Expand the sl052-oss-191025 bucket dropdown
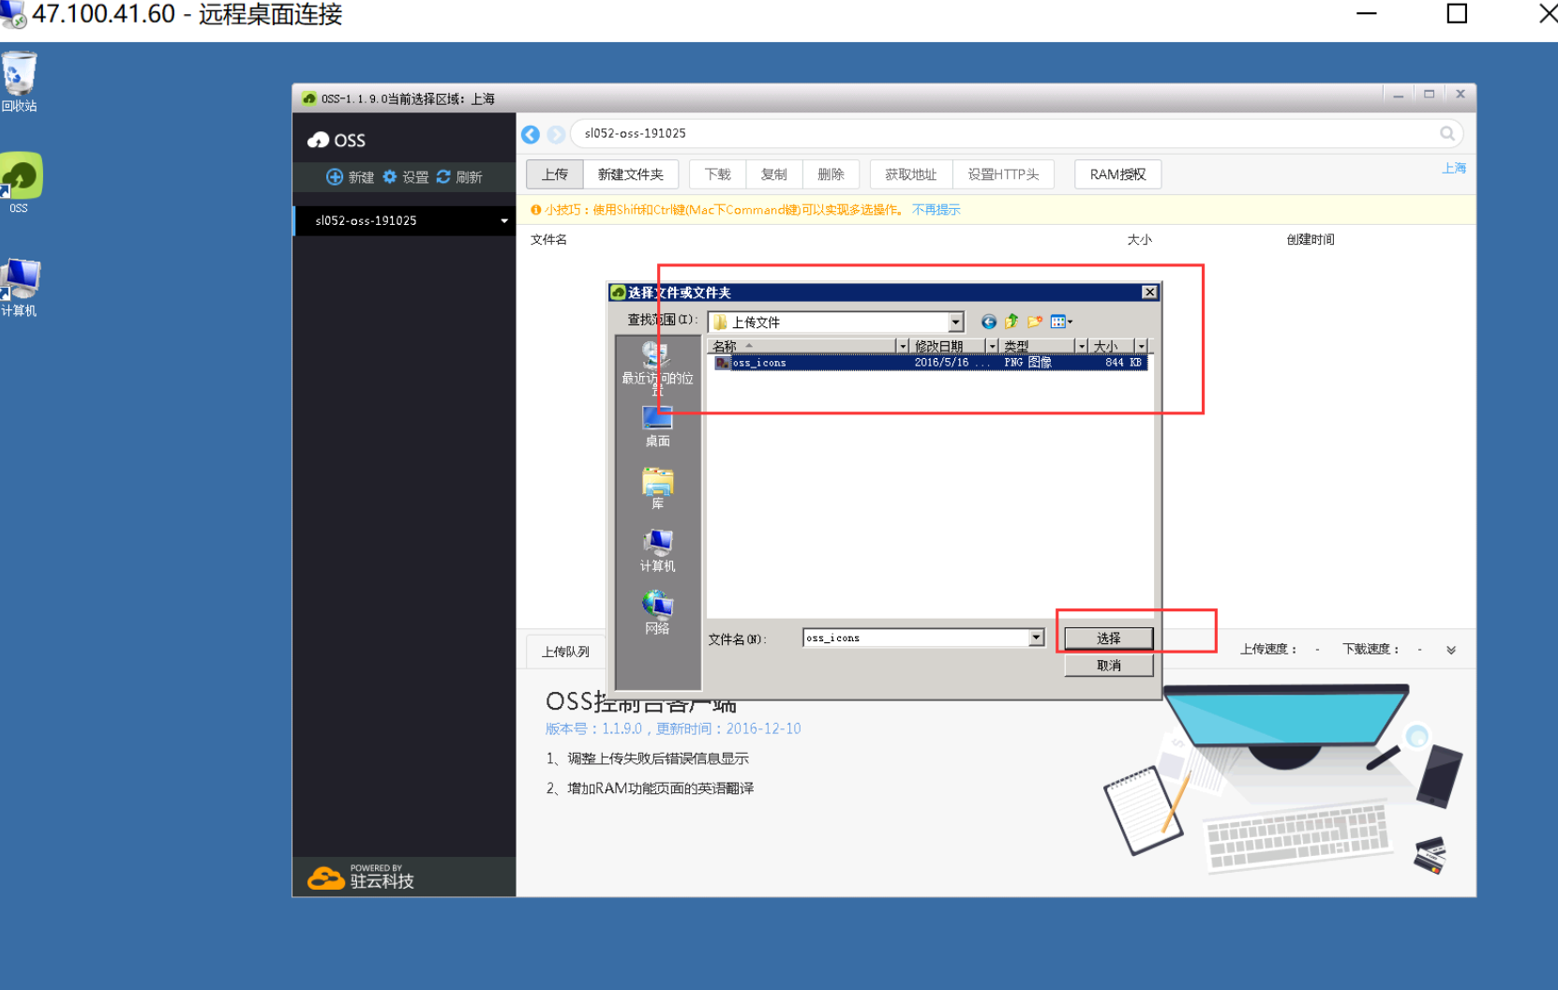Viewport: 1558px width, 990px height. 504,221
